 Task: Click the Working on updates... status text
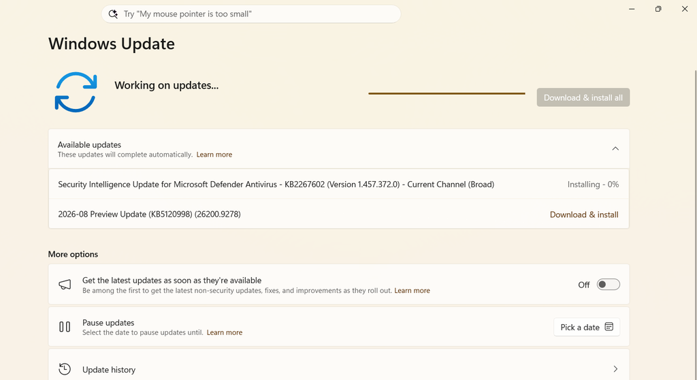167,85
